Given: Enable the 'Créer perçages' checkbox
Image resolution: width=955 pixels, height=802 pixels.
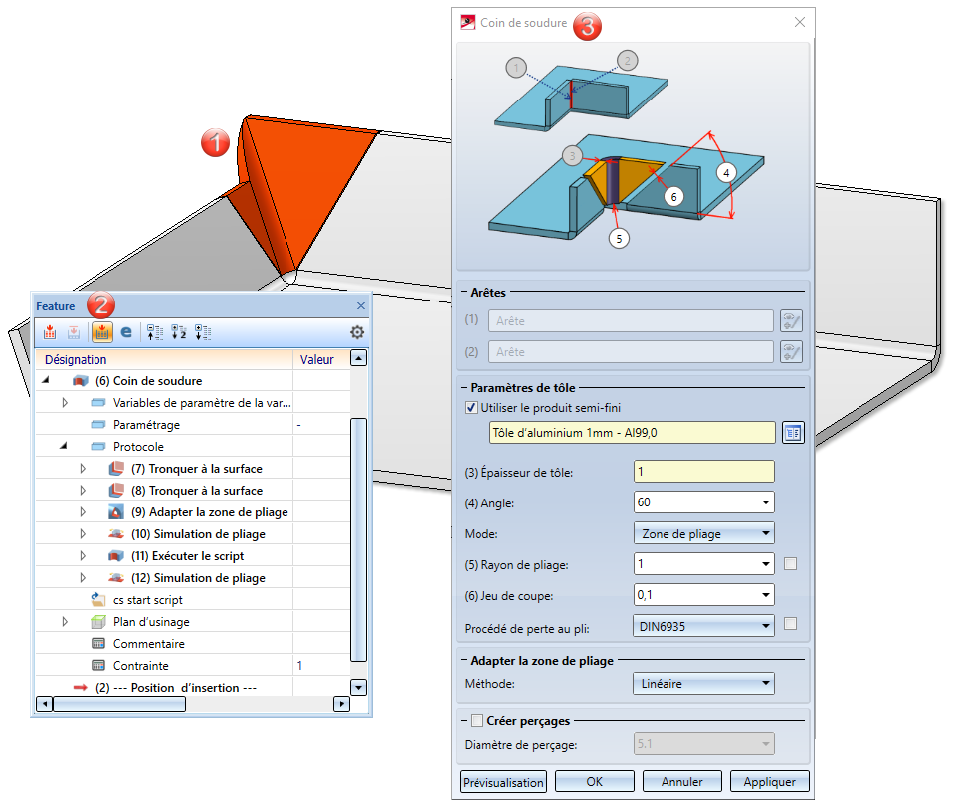Looking at the screenshot, I should coord(477,721).
